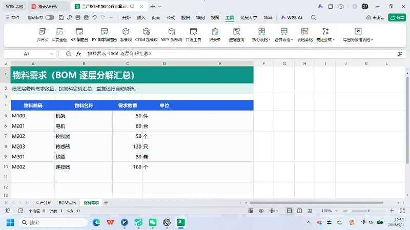Open the VB editor tool
Screen dimensions: 410x230
point(79,35)
